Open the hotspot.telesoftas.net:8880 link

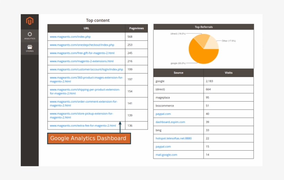point(174,138)
